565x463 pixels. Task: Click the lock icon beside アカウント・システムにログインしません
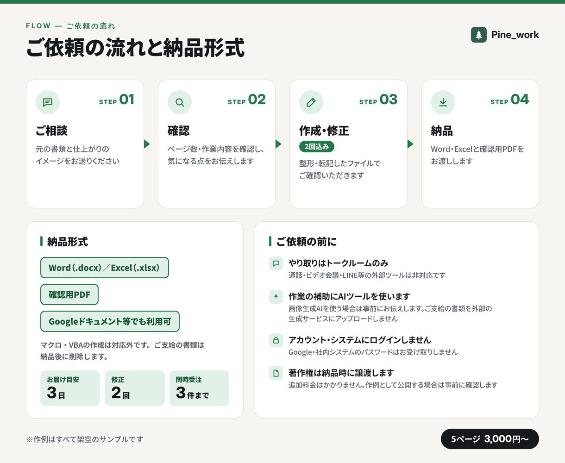[x=276, y=340]
